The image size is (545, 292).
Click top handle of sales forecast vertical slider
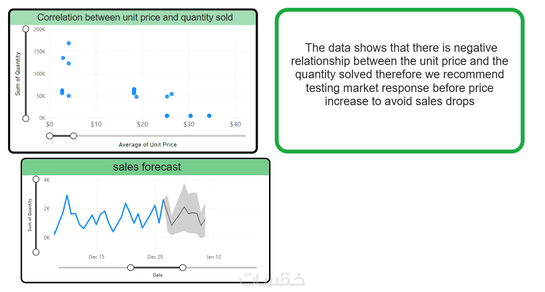(36, 179)
